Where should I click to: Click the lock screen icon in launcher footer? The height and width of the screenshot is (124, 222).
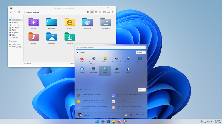point(137,115)
